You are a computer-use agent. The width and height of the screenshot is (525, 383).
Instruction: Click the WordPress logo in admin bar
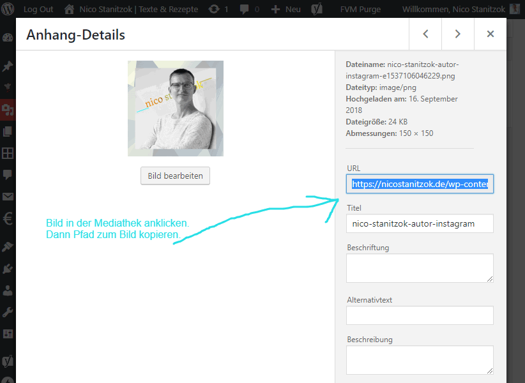[8, 10]
